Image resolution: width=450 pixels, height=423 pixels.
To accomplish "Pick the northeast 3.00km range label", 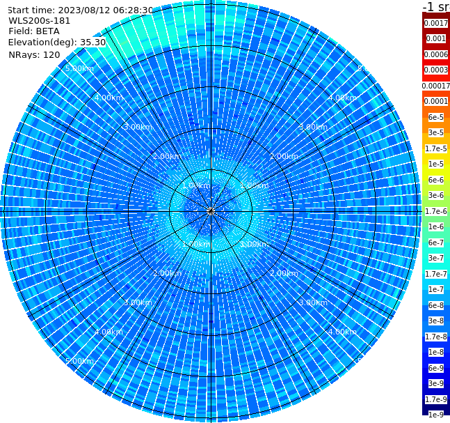I will (x=313, y=127).
